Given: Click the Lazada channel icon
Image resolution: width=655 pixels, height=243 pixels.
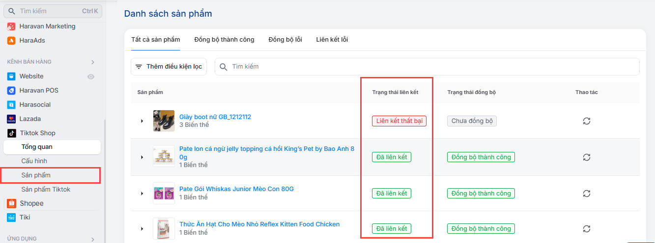Looking at the screenshot, I should tap(11, 119).
